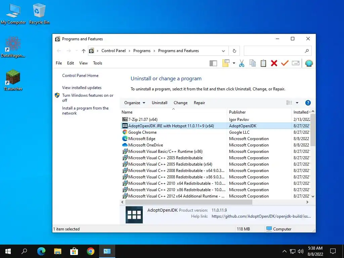Select My Computer desktop icon
This screenshot has height=258, width=344.
click(x=13, y=13)
